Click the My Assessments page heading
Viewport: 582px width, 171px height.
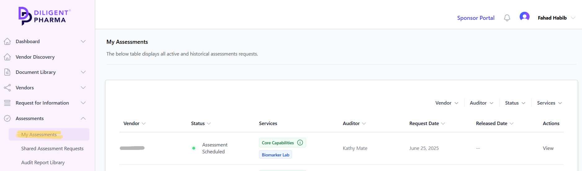[x=127, y=42]
